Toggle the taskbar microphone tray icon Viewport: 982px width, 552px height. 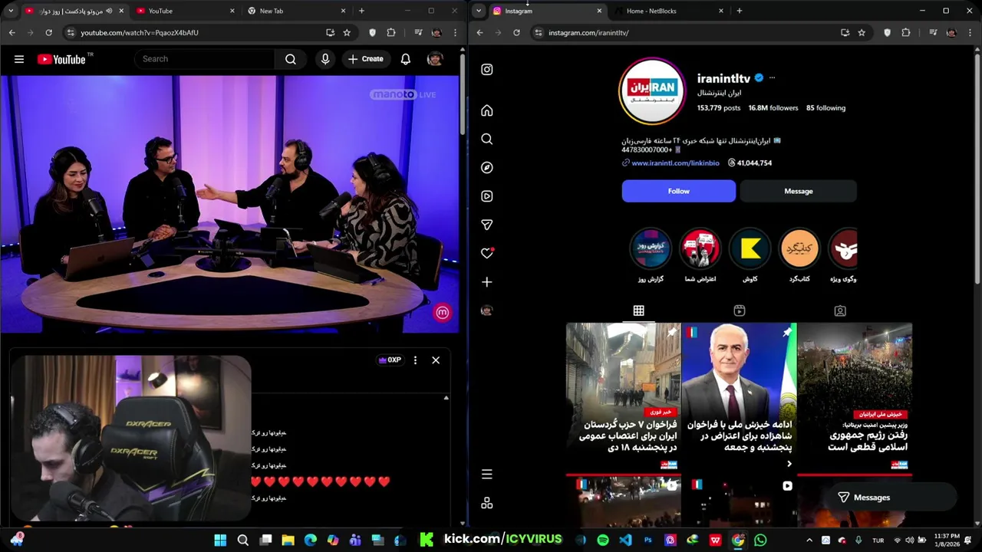pyautogui.click(x=858, y=540)
